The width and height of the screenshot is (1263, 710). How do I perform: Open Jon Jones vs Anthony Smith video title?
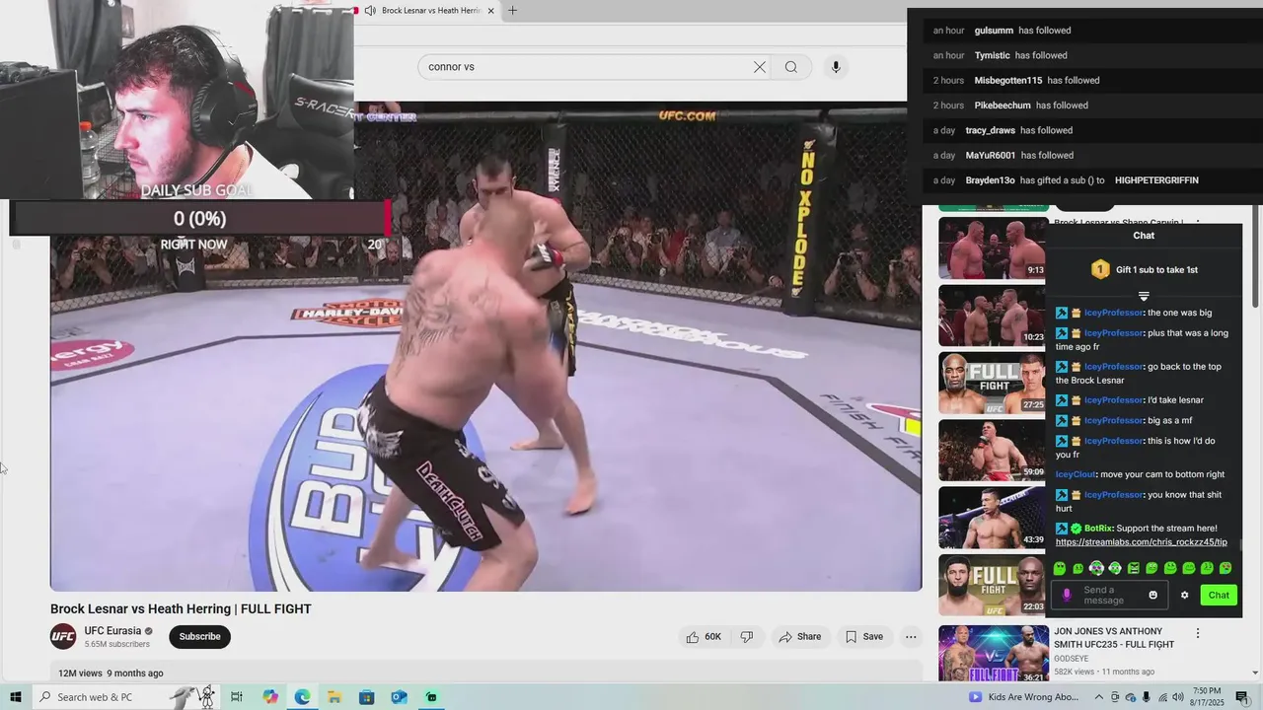[1114, 638]
